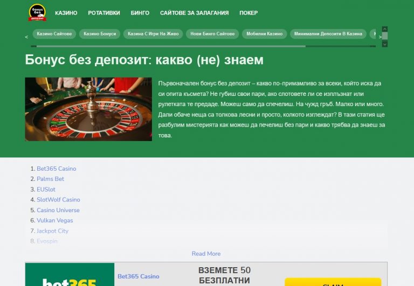The image size is (414, 286).
Task: Choose the Казина С Игри На Живо pill
Action: point(153,34)
